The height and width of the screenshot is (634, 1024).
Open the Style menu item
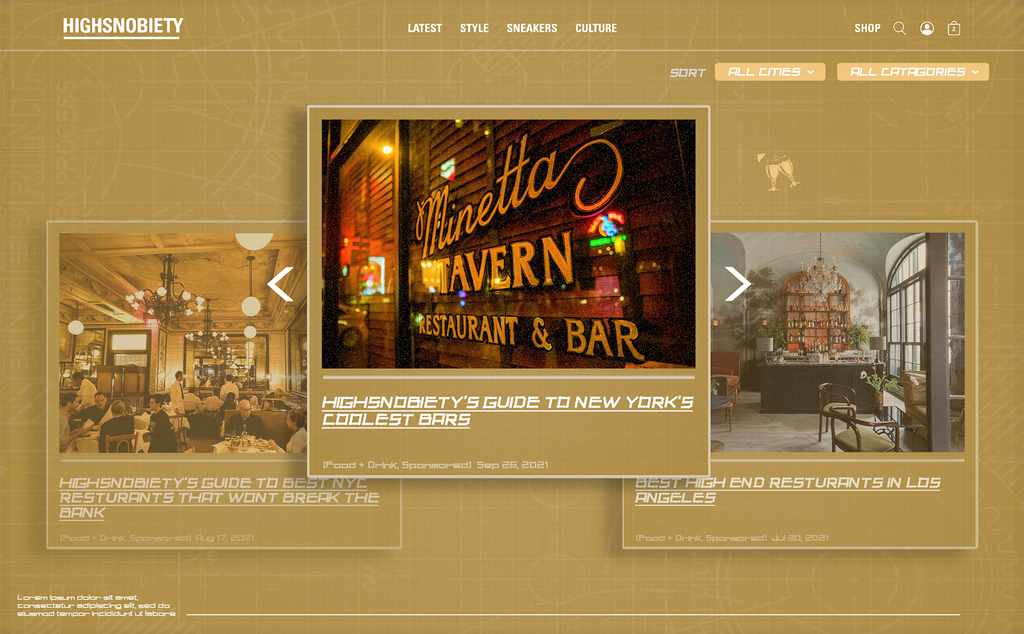pos(474,28)
